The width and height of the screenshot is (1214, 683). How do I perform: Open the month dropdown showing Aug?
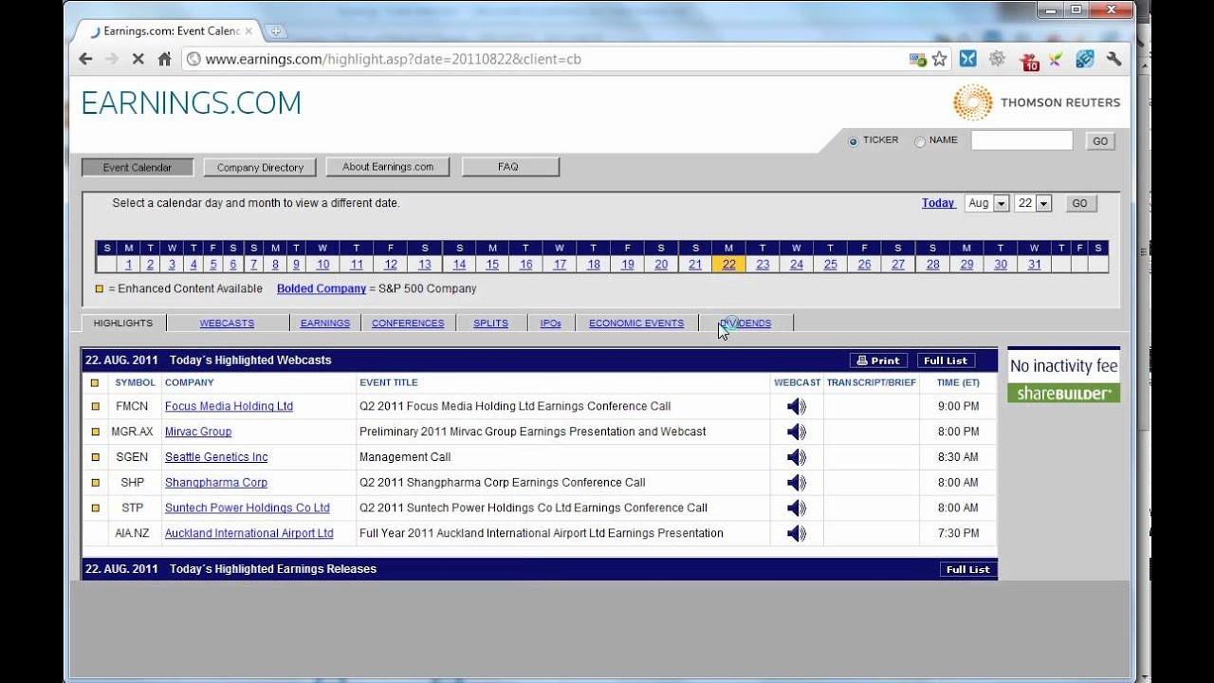[x=986, y=203]
